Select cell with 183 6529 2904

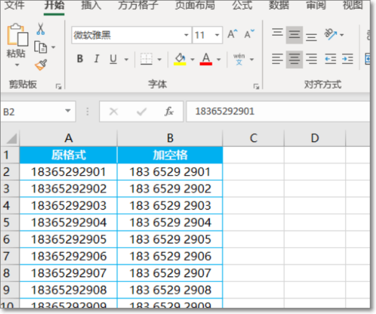170,222
